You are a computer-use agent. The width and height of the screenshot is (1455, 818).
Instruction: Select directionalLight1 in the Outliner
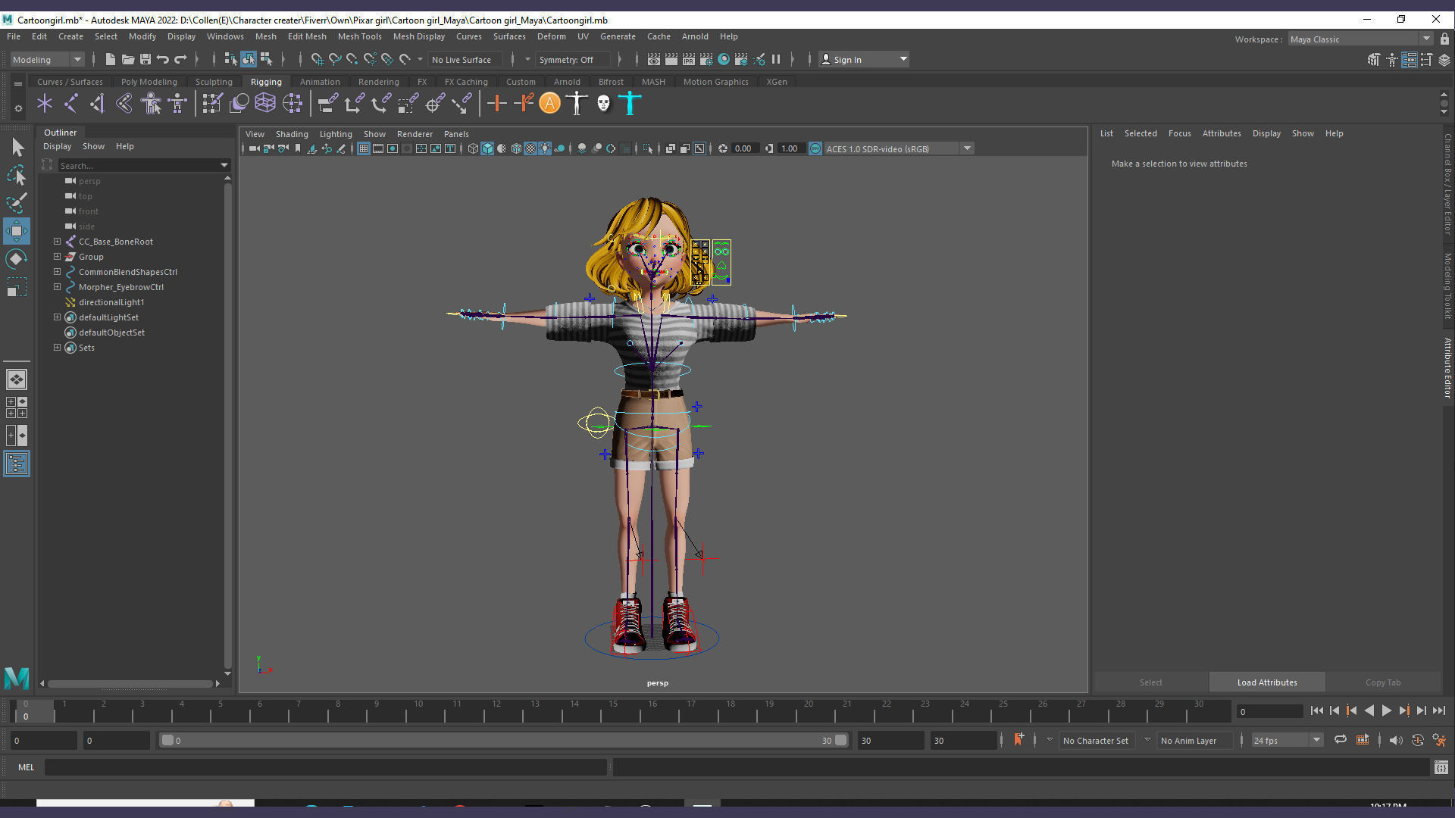[111, 302]
